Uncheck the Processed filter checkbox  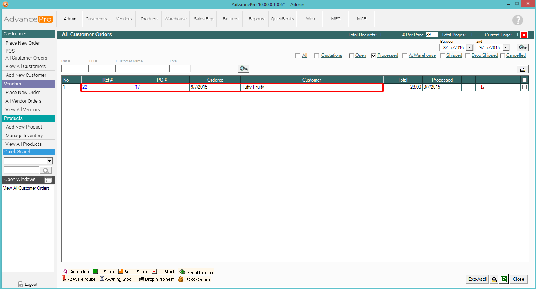pos(373,56)
